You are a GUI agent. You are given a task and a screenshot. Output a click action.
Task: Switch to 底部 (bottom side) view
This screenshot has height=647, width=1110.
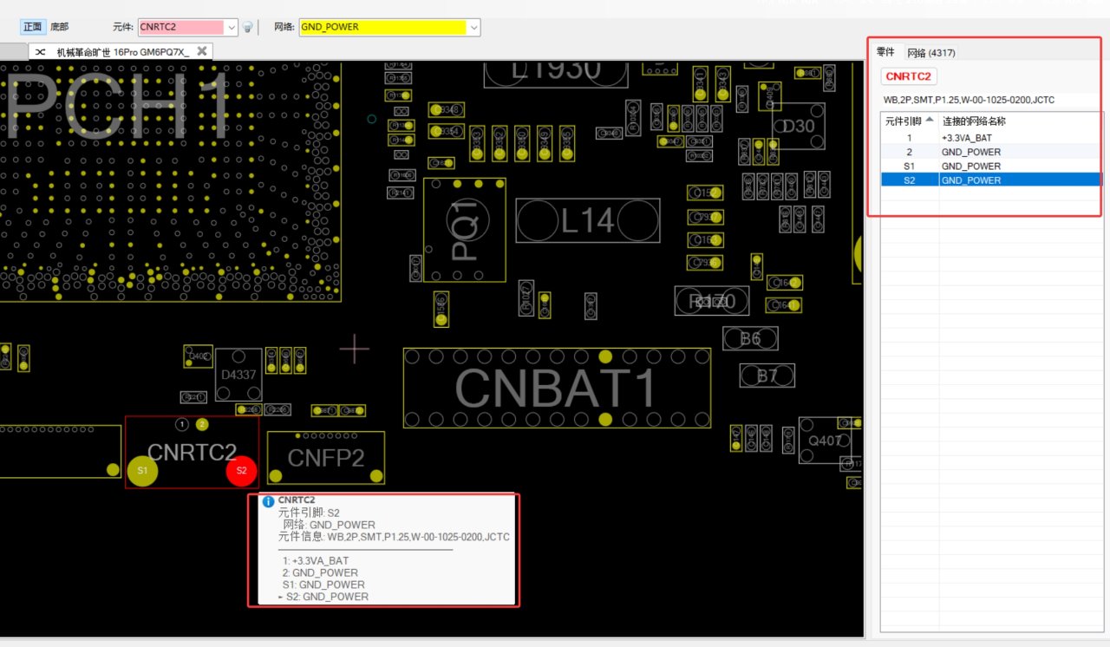(59, 27)
